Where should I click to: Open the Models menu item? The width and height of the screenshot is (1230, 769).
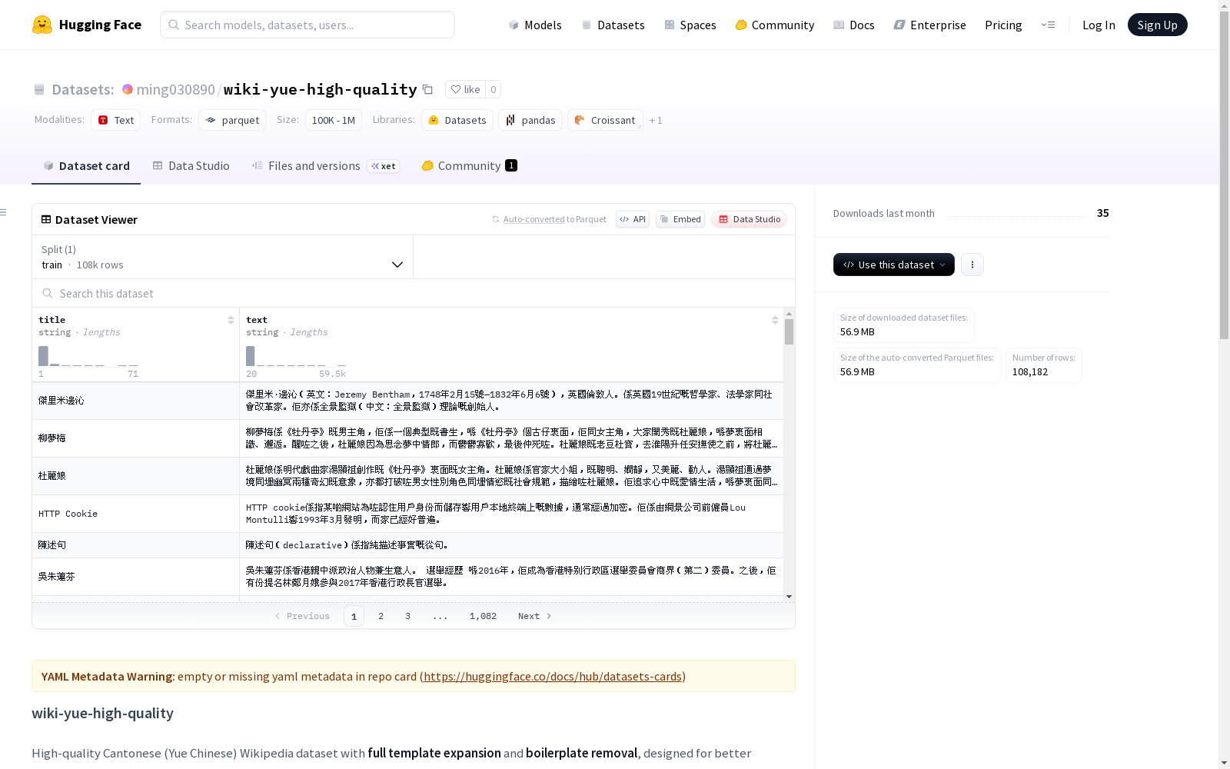click(535, 25)
